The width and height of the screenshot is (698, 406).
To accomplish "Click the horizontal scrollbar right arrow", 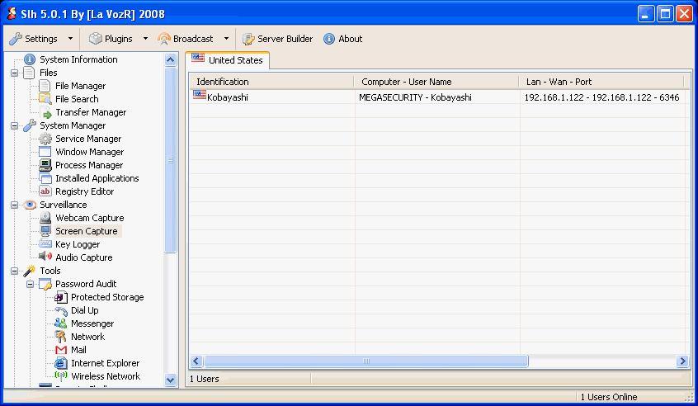I will (682, 361).
